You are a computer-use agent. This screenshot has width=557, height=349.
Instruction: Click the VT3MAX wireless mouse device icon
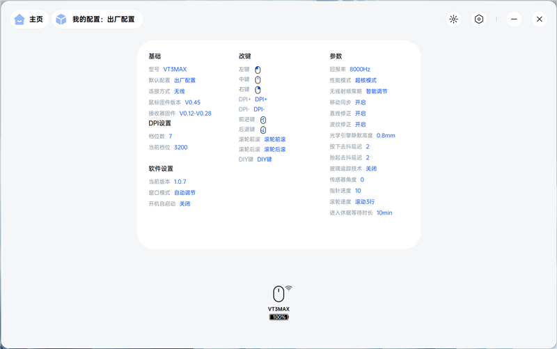[279, 294]
